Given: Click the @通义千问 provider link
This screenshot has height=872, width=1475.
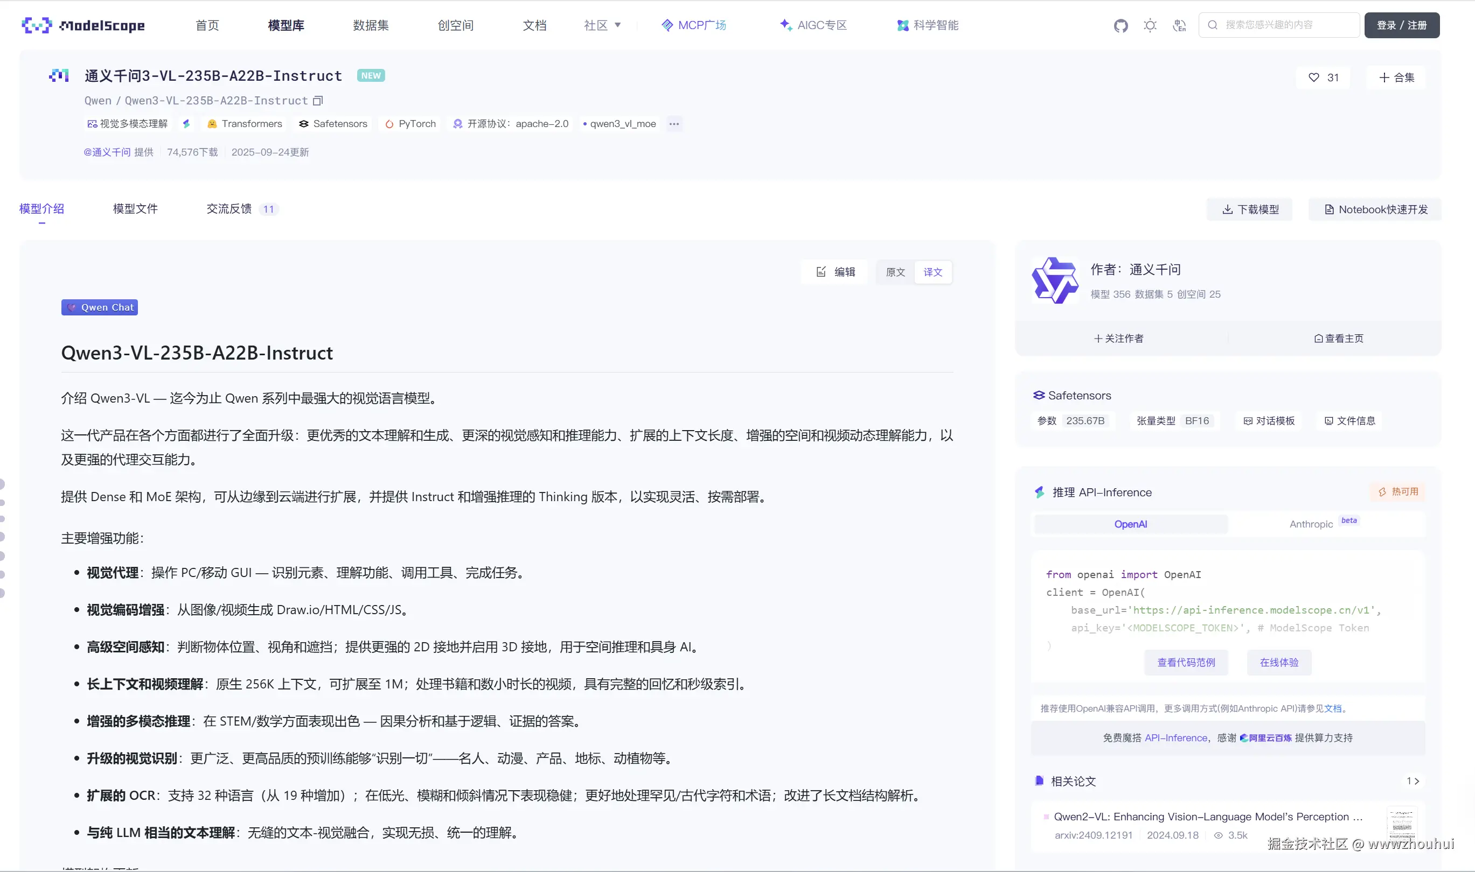Looking at the screenshot, I should click(x=107, y=152).
